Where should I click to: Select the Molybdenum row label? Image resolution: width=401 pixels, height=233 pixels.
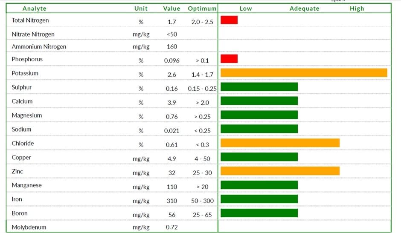[x=29, y=227]
